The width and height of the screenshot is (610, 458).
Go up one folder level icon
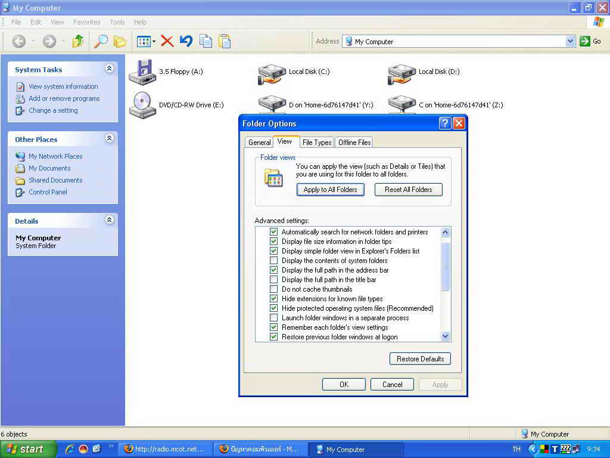78,41
